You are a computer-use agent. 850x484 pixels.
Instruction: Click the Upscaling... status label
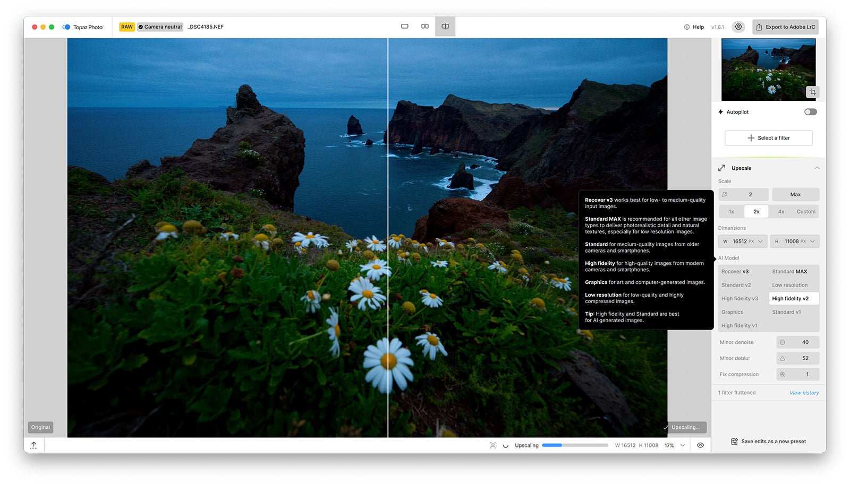coord(685,427)
